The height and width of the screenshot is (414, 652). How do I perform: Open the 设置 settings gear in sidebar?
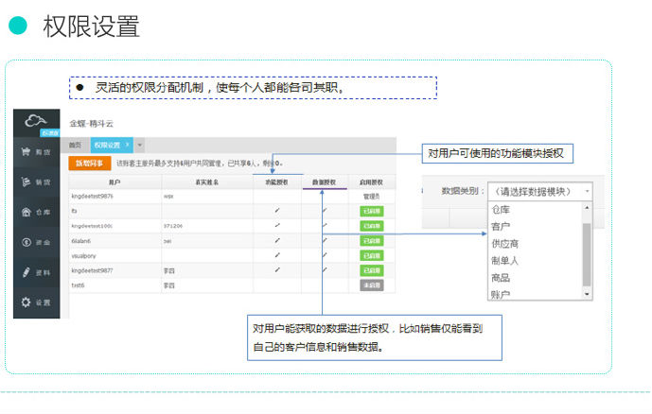coord(36,302)
